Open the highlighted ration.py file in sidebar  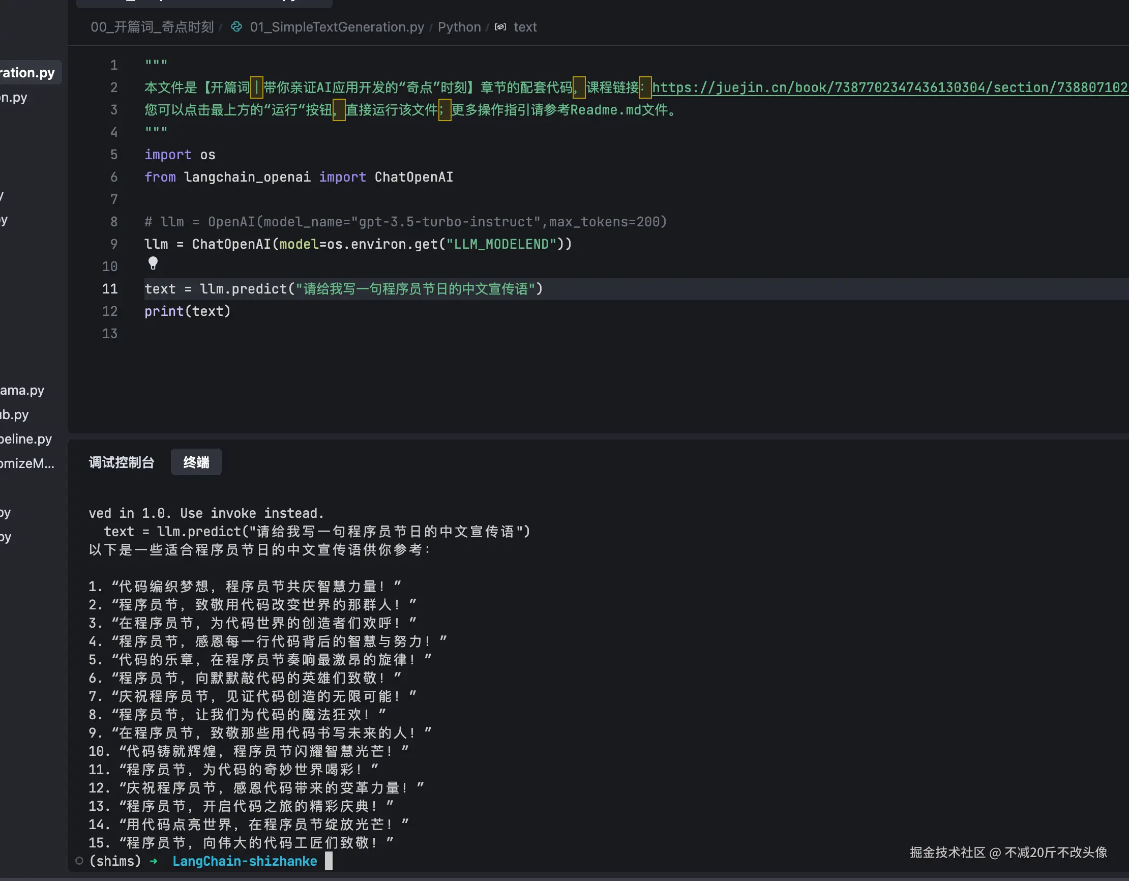click(x=27, y=72)
